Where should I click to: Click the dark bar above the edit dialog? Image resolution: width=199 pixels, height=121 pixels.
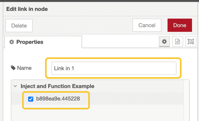(99, 1)
